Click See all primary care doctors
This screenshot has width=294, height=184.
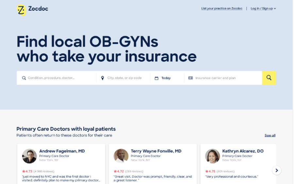pos(270,135)
